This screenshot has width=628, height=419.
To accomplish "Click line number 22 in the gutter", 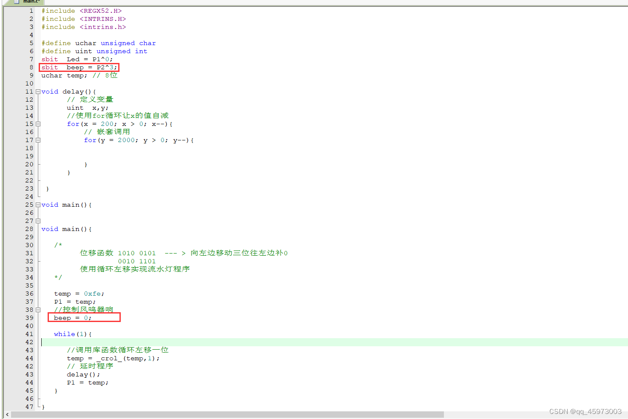I will coord(29,180).
